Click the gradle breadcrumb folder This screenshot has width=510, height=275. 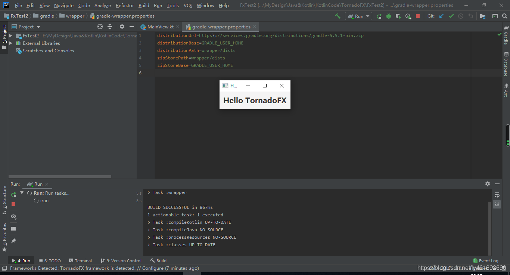click(x=44, y=16)
